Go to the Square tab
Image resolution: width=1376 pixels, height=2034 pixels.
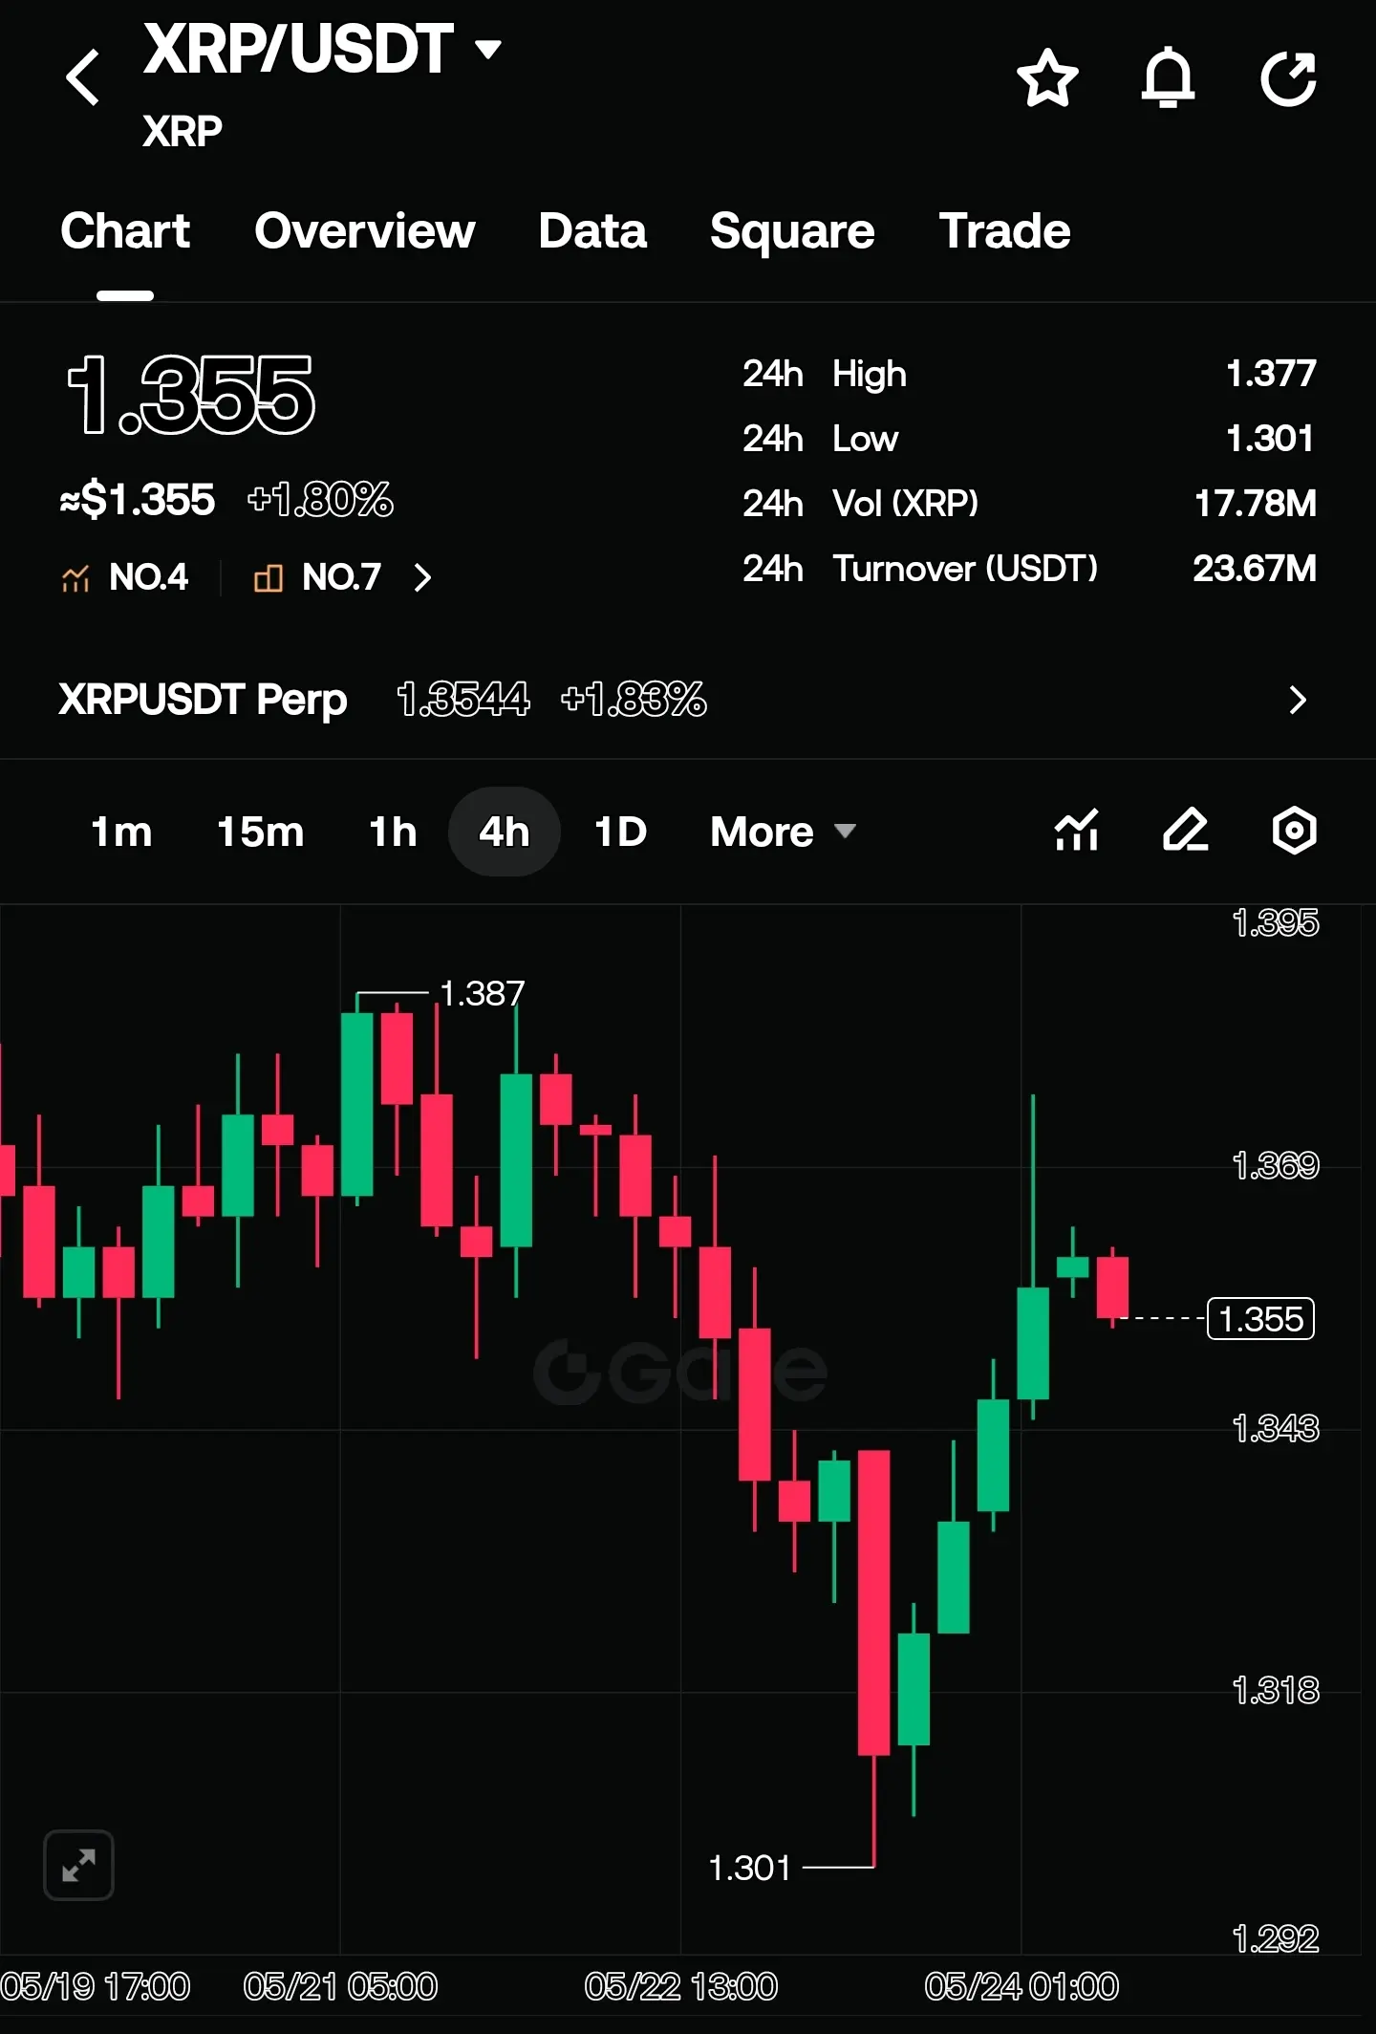792,231
